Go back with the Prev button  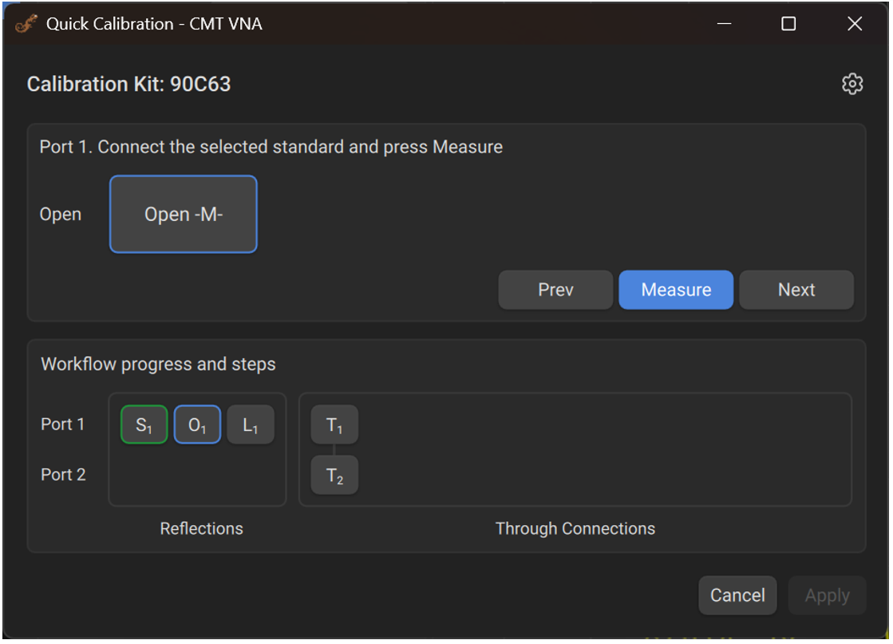point(555,290)
